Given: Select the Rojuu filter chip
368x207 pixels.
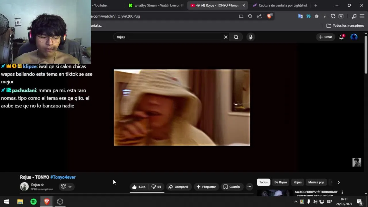Looking at the screenshot, I should 298,182.
